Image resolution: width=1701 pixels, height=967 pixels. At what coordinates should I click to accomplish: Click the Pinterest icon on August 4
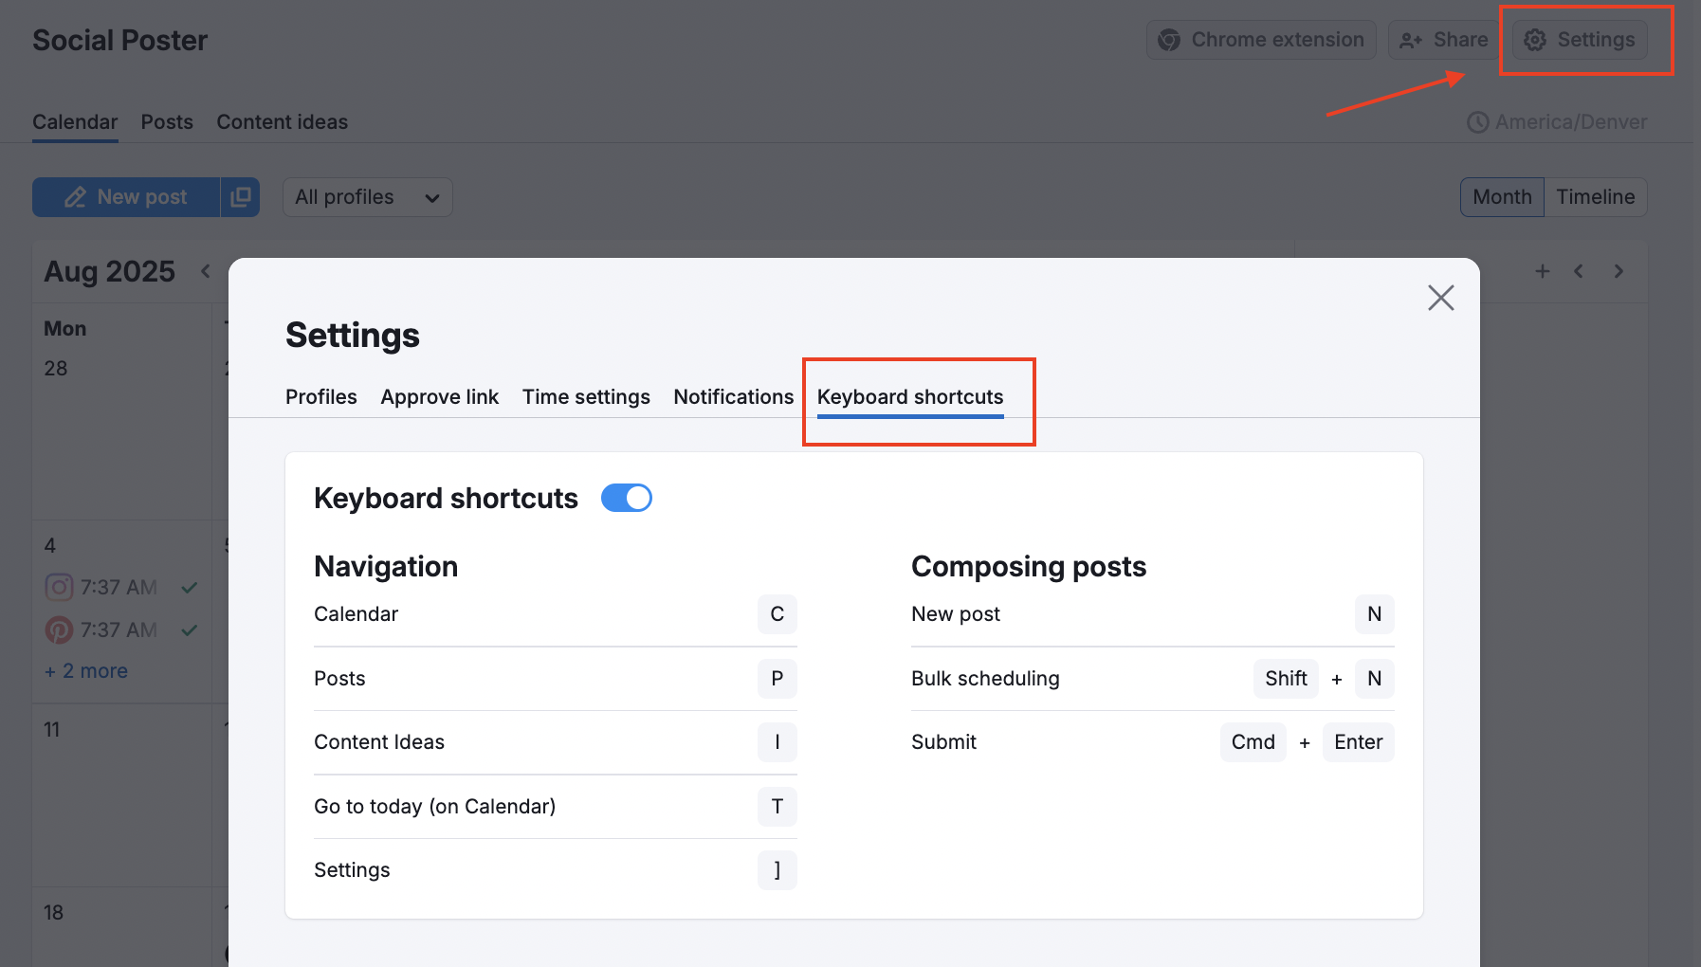(x=59, y=629)
